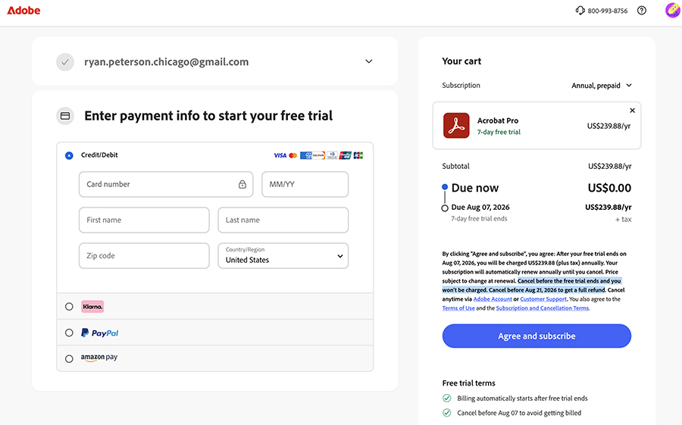Click the Mastercard logo
This screenshot has width=682, height=425.
pos(293,155)
